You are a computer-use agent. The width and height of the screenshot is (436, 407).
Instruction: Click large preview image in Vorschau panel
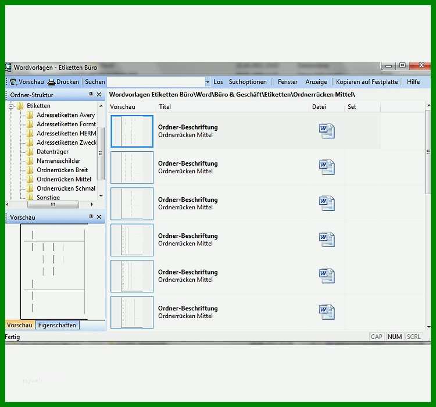54,272
